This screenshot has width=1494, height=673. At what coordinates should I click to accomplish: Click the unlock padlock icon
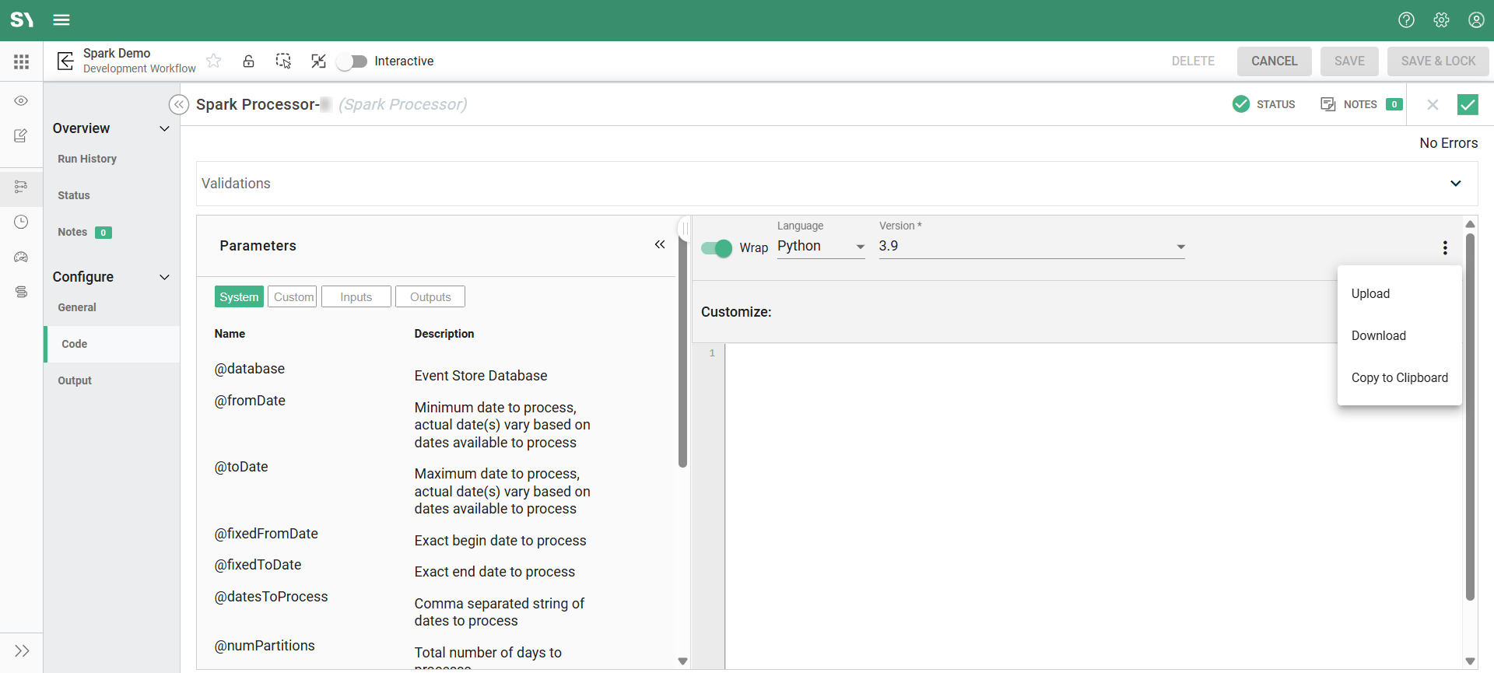248,61
